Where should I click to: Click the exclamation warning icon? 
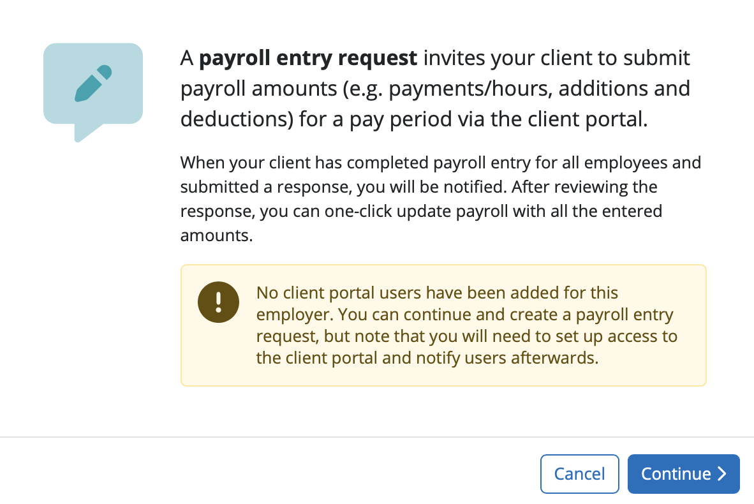(218, 302)
